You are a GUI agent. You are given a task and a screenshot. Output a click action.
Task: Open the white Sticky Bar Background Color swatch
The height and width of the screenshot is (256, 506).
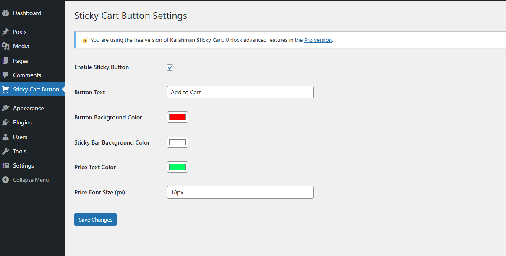[177, 142]
